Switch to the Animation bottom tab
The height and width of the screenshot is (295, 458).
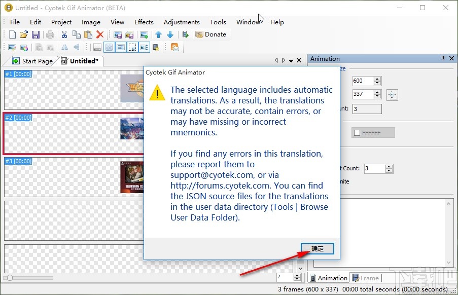[329, 278]
